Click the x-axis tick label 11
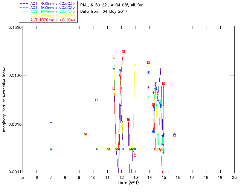Screen dimensions: 241x192 (107, 177)
